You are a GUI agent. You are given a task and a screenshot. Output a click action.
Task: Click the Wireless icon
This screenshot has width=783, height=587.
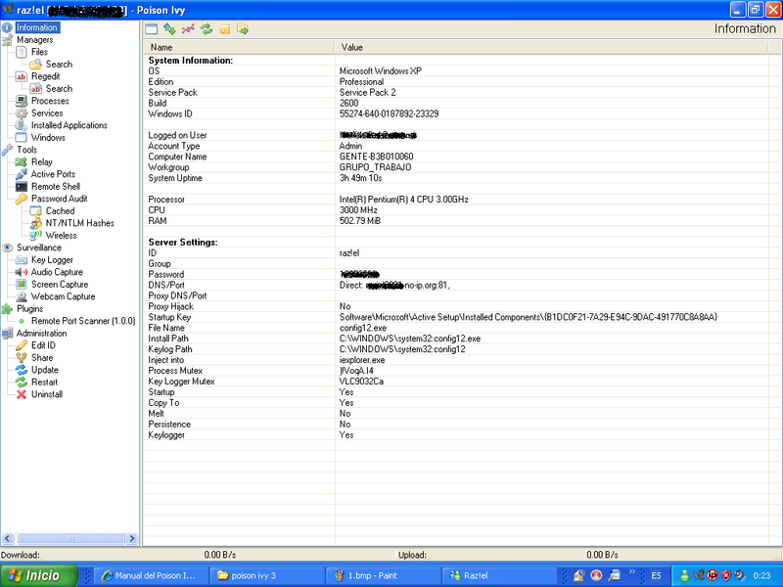36,236
